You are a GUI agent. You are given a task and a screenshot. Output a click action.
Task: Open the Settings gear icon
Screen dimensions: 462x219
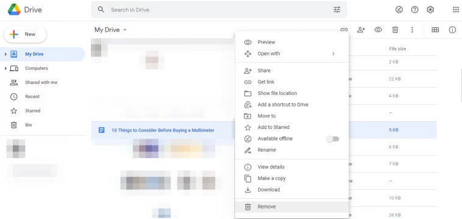(430, 10)
